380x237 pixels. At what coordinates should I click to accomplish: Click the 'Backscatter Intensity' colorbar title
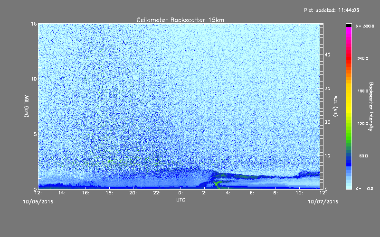(x=371, y=107)
